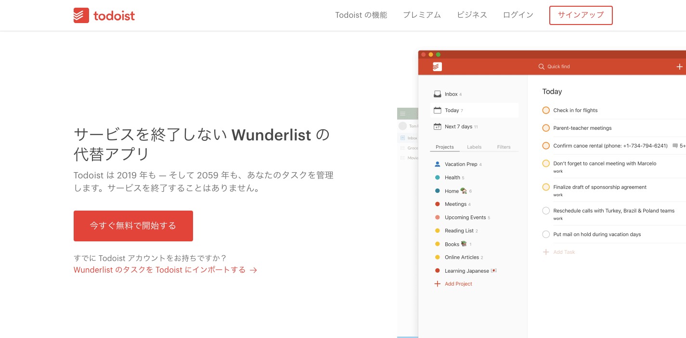Check off Confirm canoe rental task
The image size is (686, 338).
[546, 146]
